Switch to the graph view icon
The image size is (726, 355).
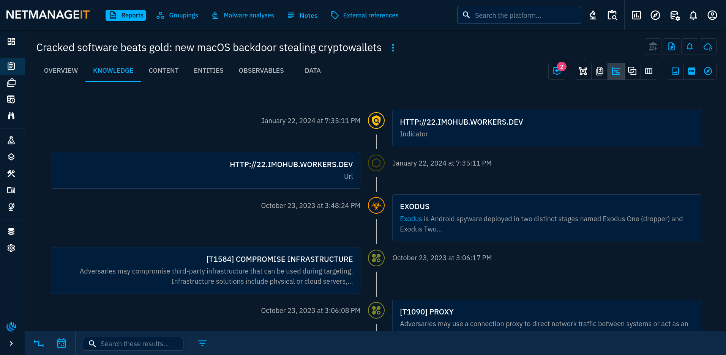click(583, 71)
